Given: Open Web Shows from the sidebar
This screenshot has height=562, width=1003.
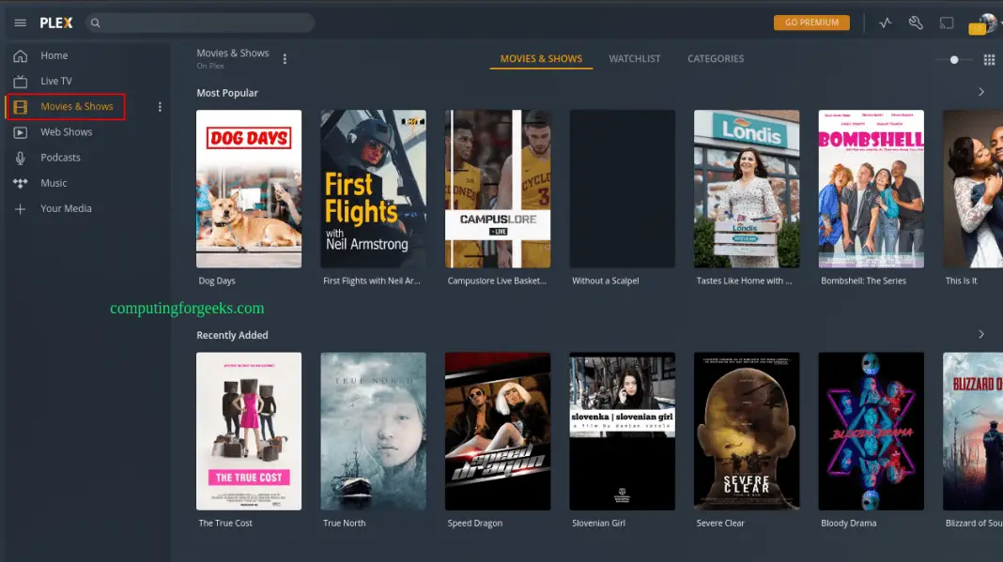Looking at the screenshot, I should [x=66, y=131].
